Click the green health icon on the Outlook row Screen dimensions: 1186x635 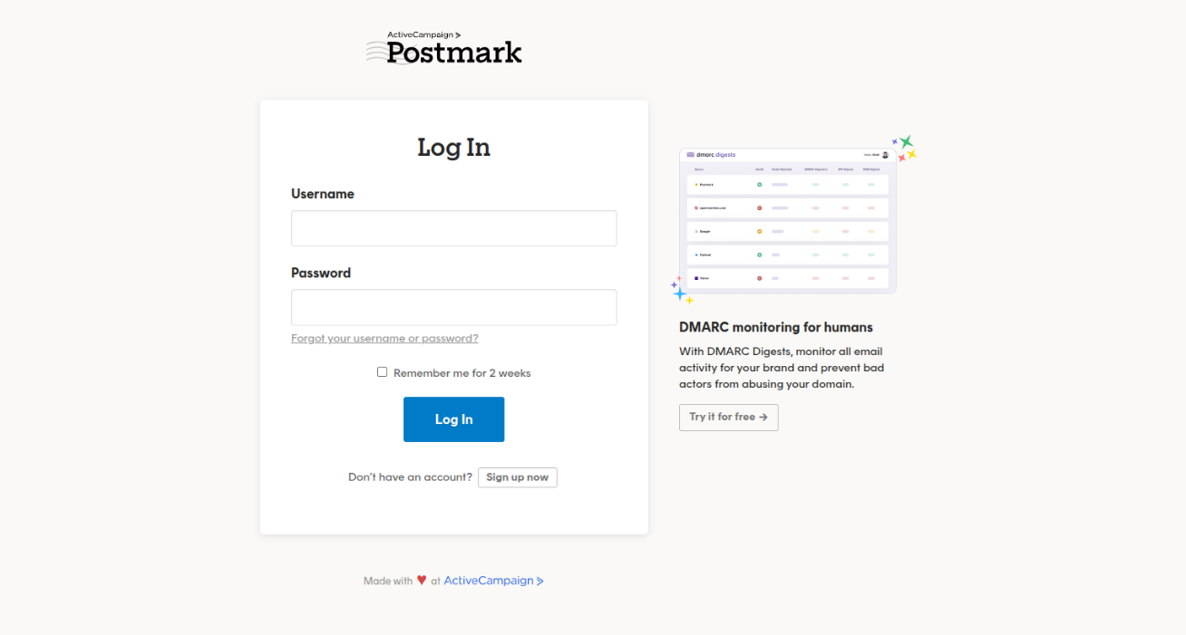[760, 255]
